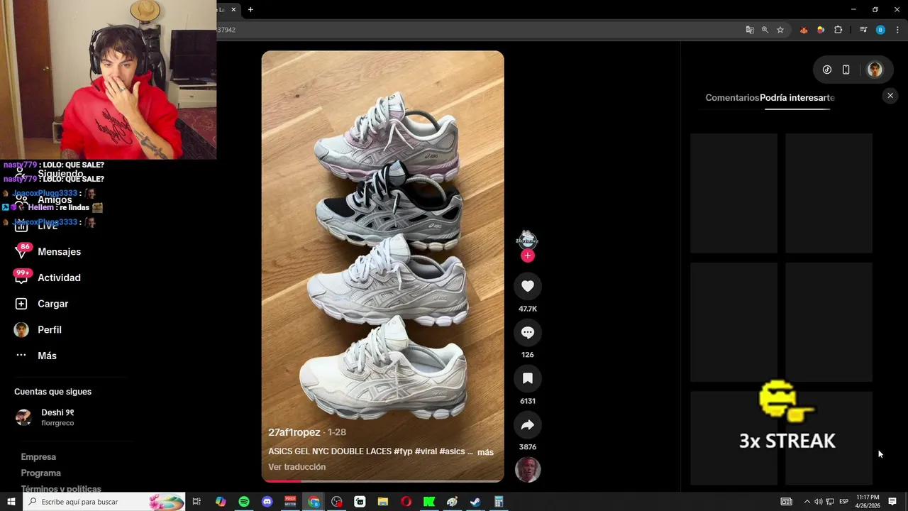The image size is (908, 511).
Task: Share the video with the arrow icon
Action: point(527,424)
